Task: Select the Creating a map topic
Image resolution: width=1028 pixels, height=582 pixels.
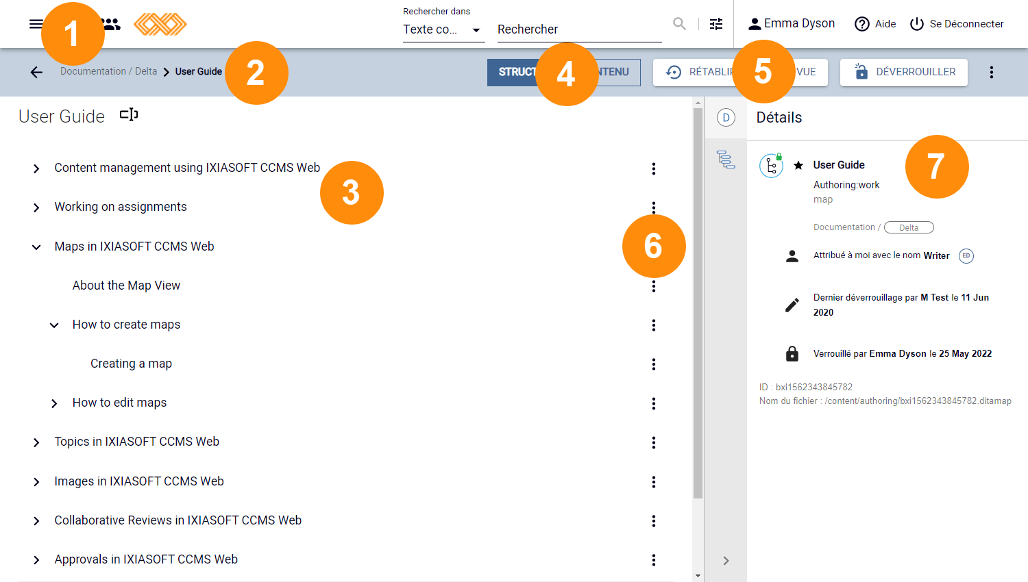Action: point(131,364)
